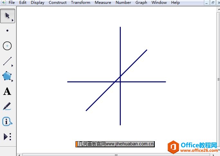Viewport: 220px width, 156px height.
Task: Open the Help menu
Action: 175,3
